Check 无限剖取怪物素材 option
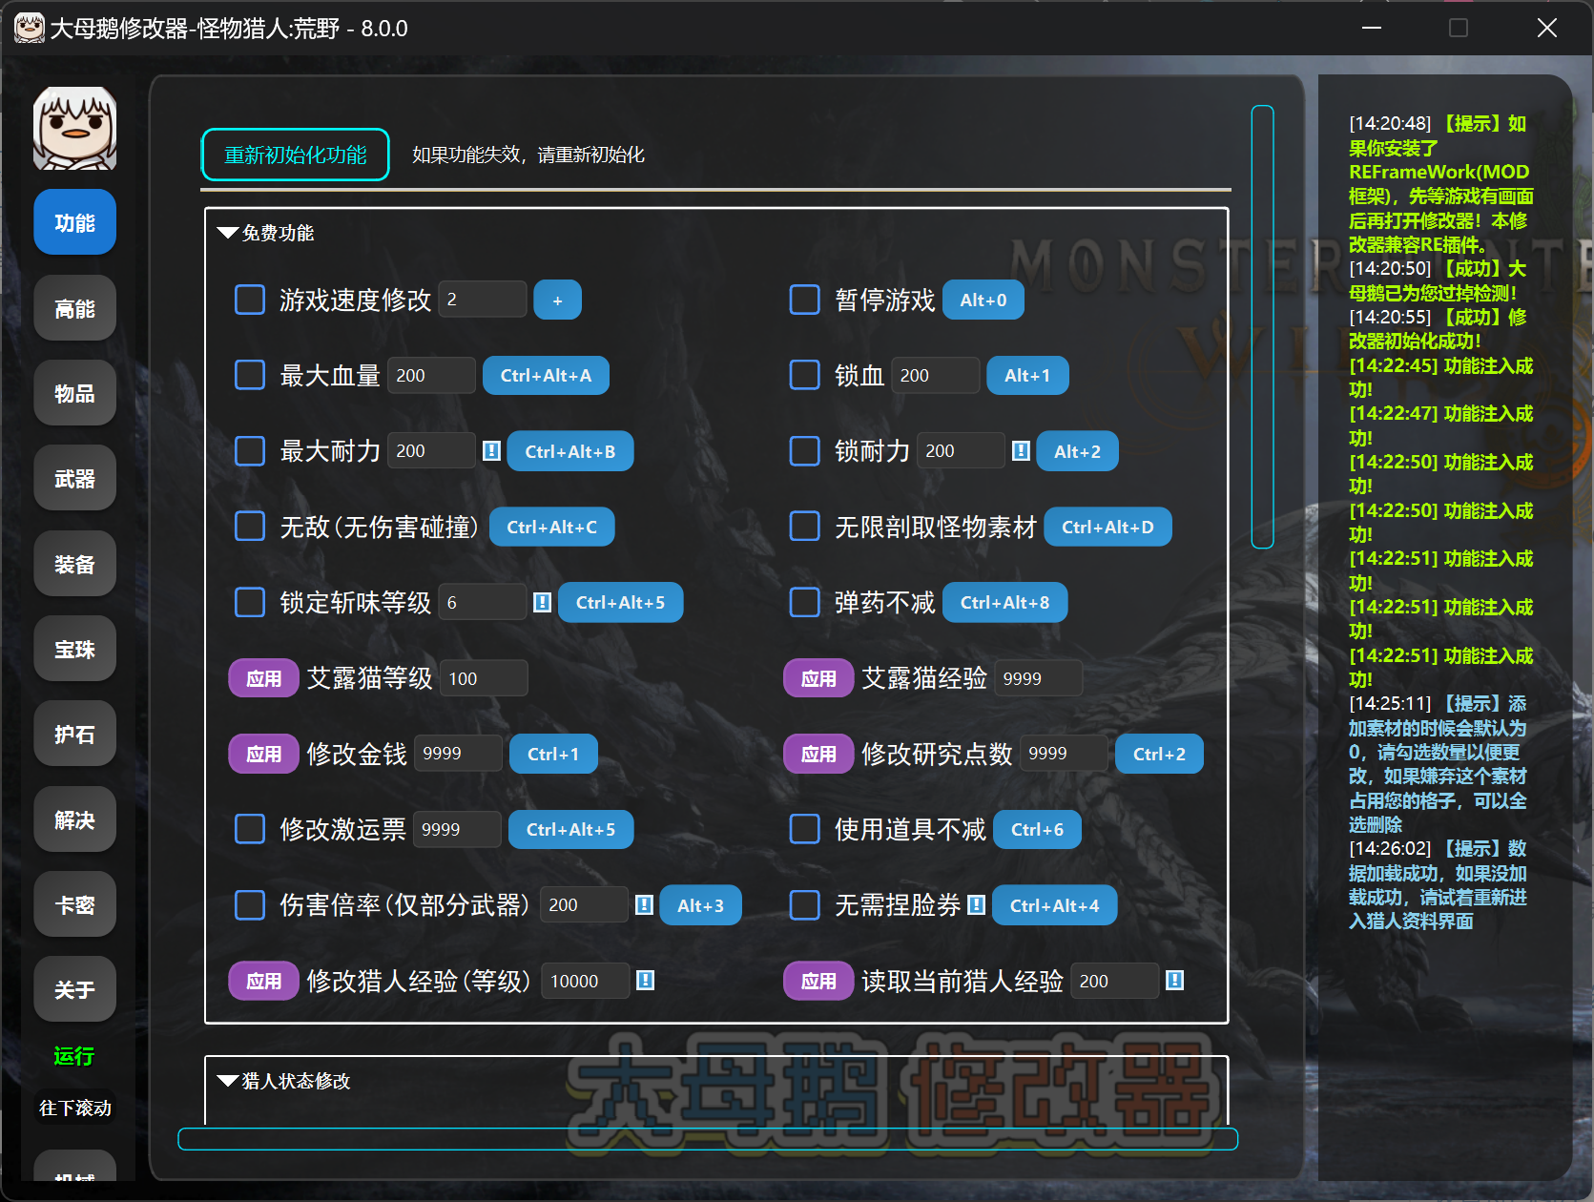The image size is (1594, 1202). tap(804, 527)
